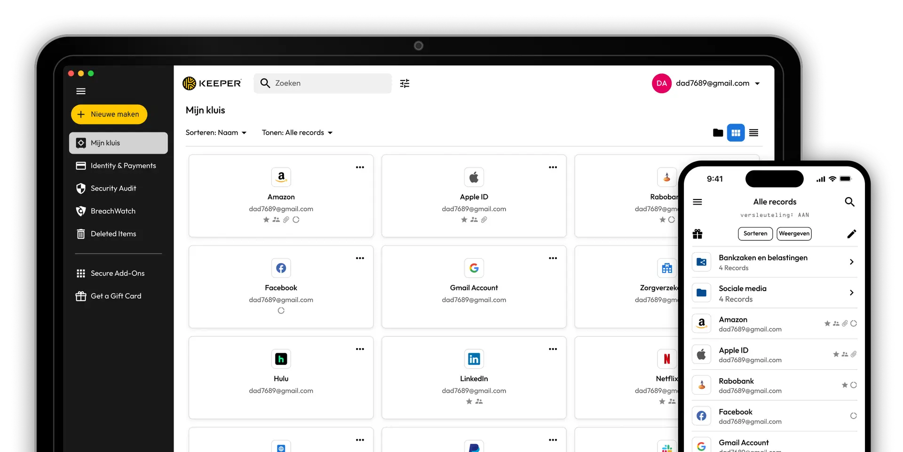This screenshot has height=452, width=903.
Task: Click the Nieuwe maken button
Action: [109, 114]
